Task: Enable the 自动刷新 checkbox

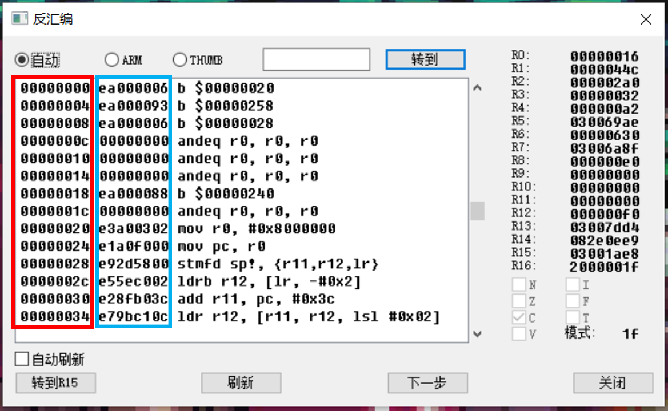Action: pyautogui.click(x=22, y=359)
